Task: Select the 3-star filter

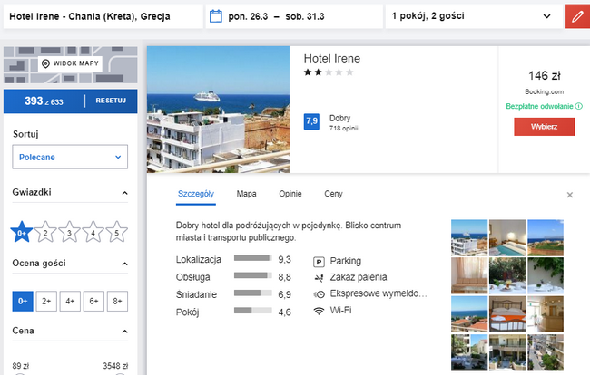Action: (69, 233)
